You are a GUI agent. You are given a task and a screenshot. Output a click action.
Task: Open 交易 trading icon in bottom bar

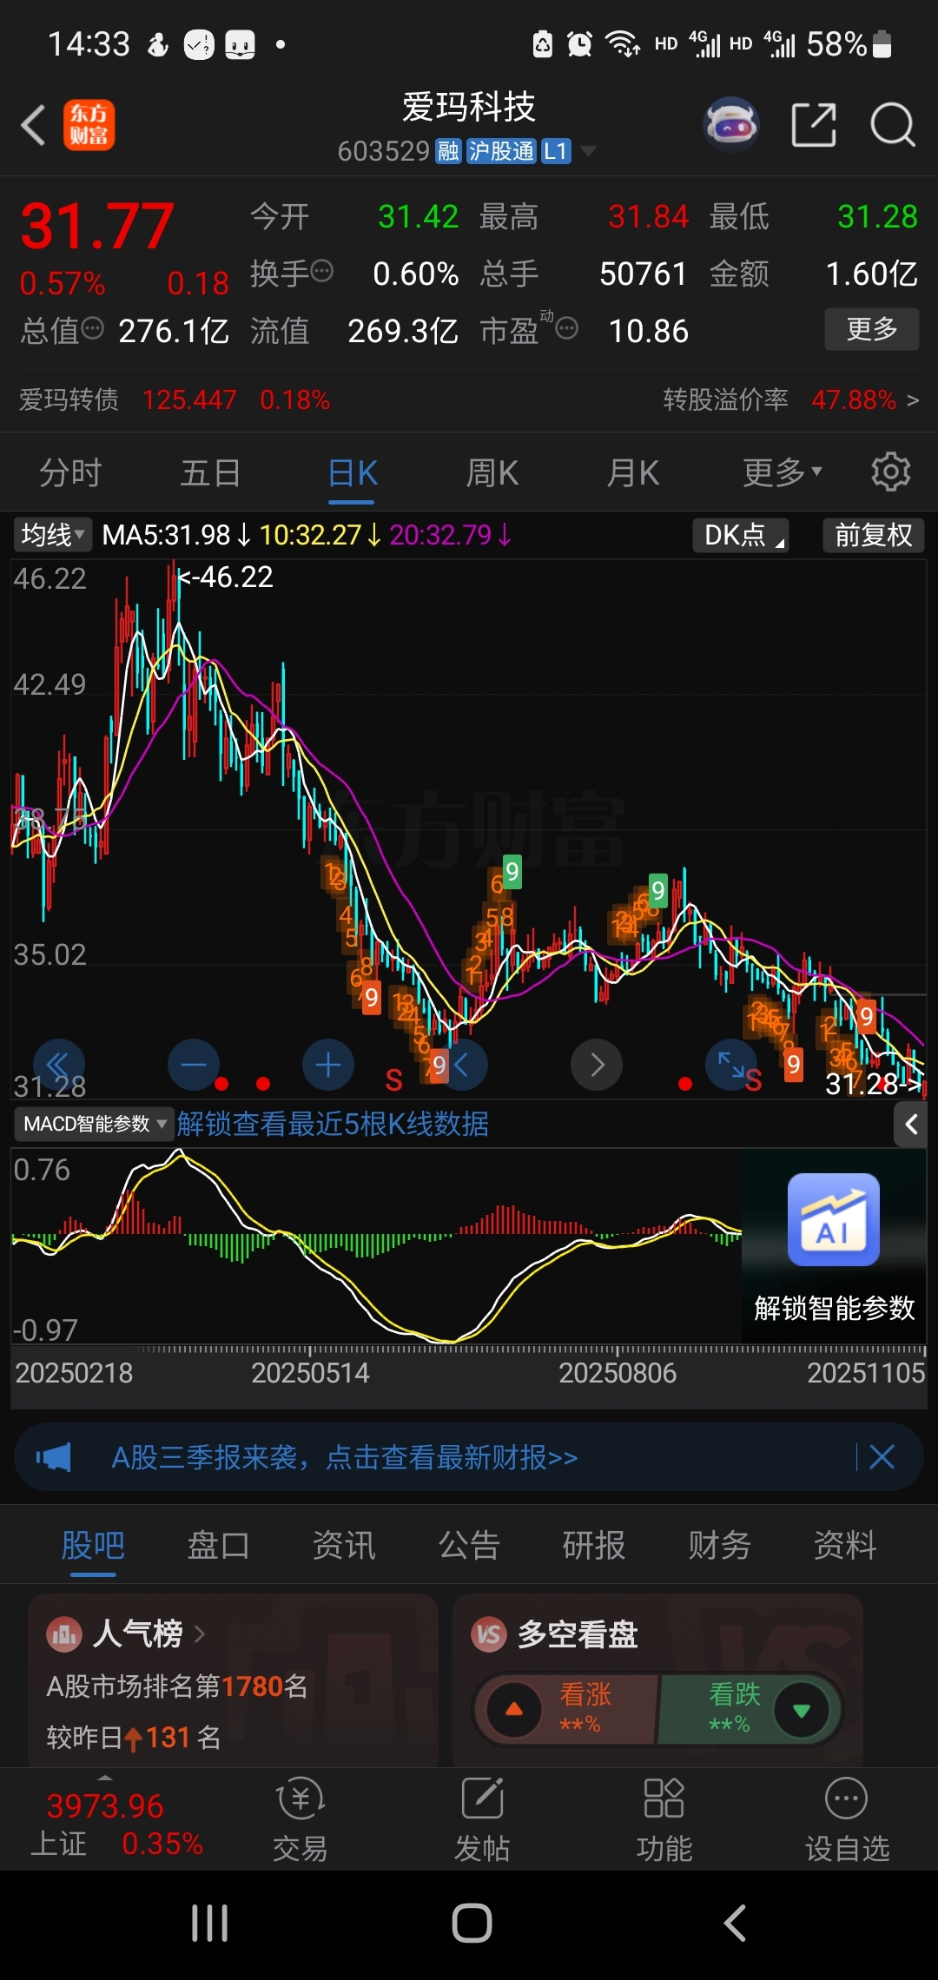[x=301, y=1818]
